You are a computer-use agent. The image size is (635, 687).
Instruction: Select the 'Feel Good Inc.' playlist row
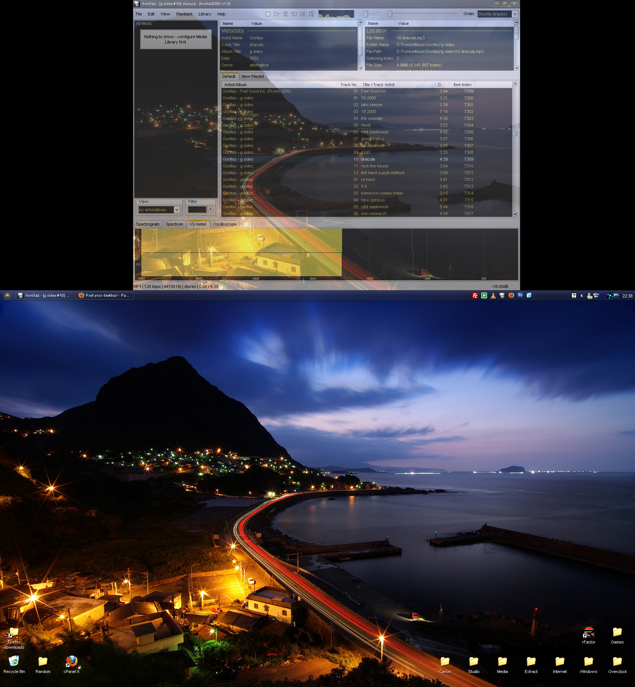[x=367, y=91]
